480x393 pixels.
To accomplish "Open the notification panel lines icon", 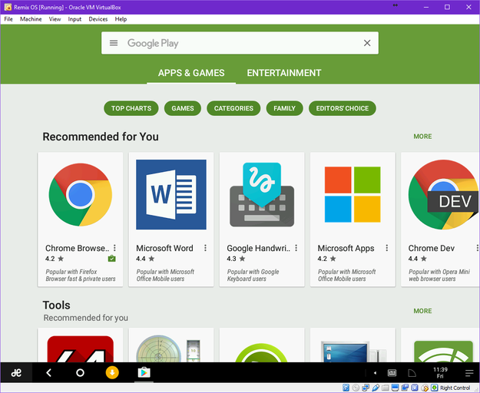I will click(469, 373).
